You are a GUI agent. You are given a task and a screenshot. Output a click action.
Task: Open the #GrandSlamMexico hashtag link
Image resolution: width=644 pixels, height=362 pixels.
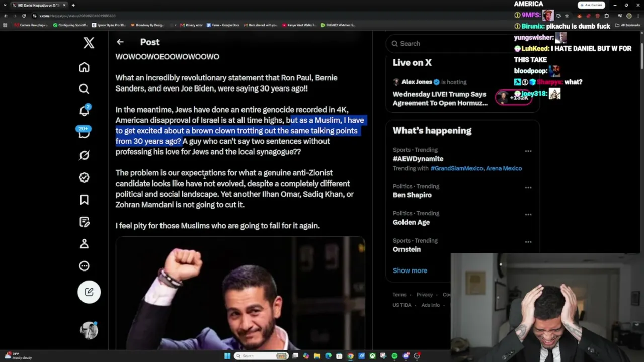(456, 168)
